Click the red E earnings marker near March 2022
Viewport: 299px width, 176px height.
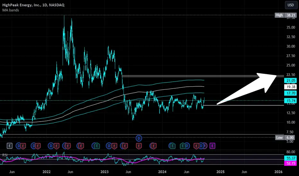click(56, 146)
